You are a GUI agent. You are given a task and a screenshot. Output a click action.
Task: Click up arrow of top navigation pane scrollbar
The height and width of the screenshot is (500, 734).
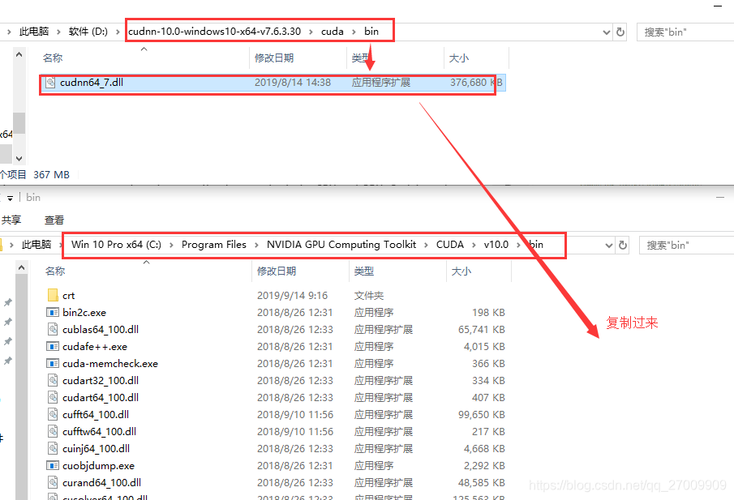[19, 55]
